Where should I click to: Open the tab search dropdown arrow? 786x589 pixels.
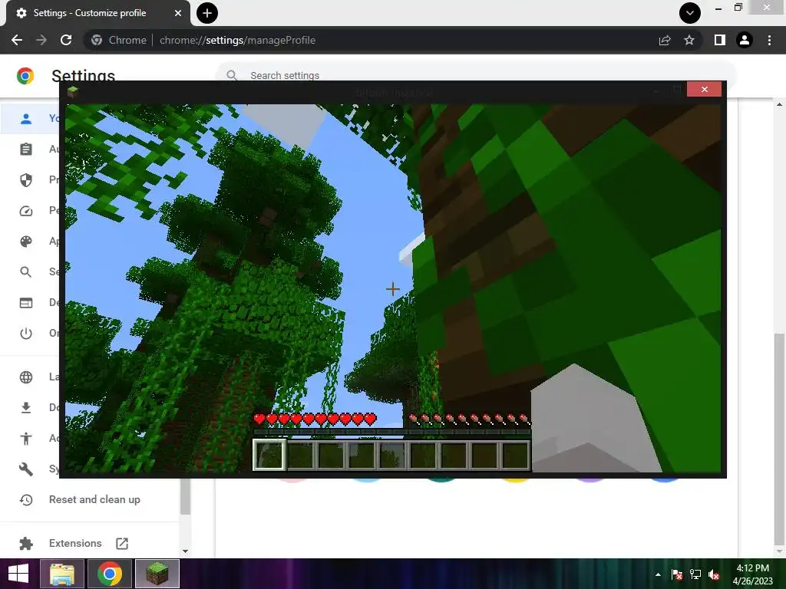click(x=690, y=13)
